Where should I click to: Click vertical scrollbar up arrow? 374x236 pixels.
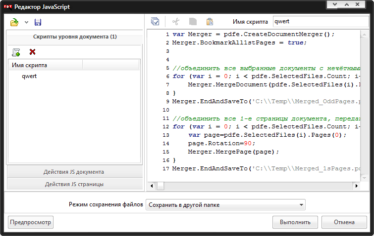[x=364, y=35]
